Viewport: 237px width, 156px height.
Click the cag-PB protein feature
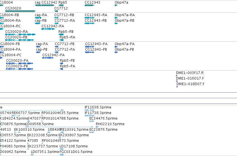pyautogui.click(x=38, y=52)
